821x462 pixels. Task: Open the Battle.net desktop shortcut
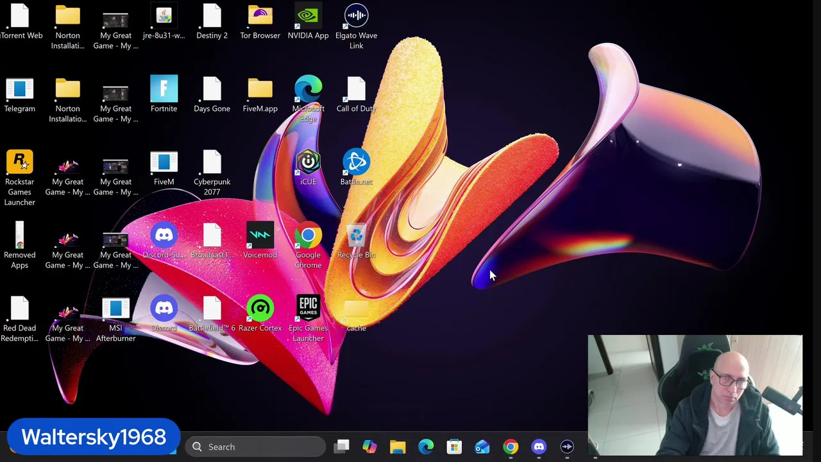tap(356, 168)
